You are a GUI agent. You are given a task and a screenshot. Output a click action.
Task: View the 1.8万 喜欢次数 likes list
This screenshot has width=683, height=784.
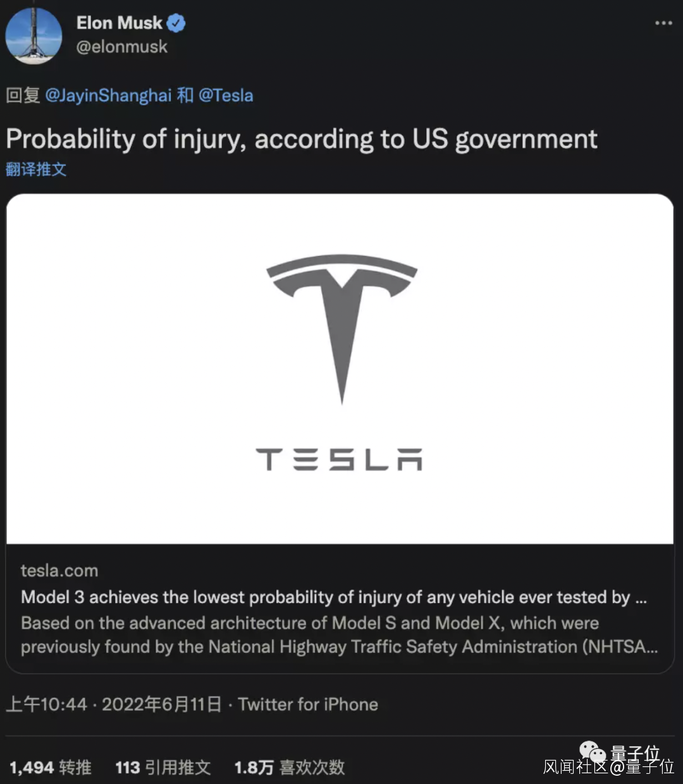289,768
